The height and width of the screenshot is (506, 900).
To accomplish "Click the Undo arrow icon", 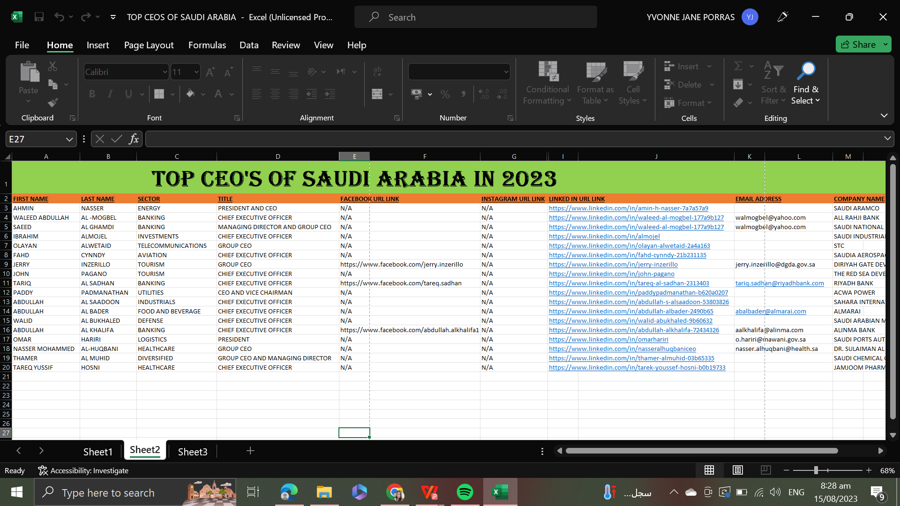I will point(59,17).
